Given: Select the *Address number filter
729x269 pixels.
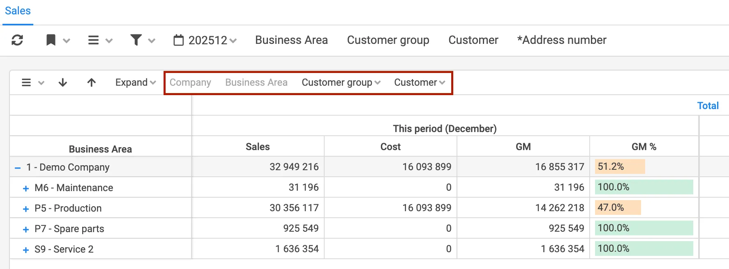Looking at the screenshot, I should point(561,40).
